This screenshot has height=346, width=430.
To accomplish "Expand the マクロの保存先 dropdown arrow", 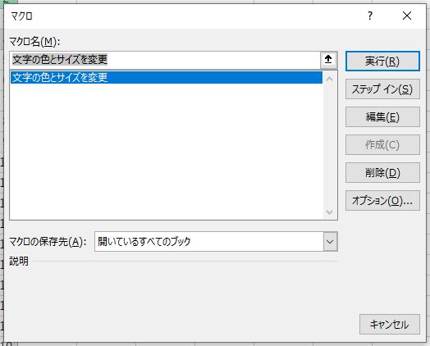I will point(330,242).
